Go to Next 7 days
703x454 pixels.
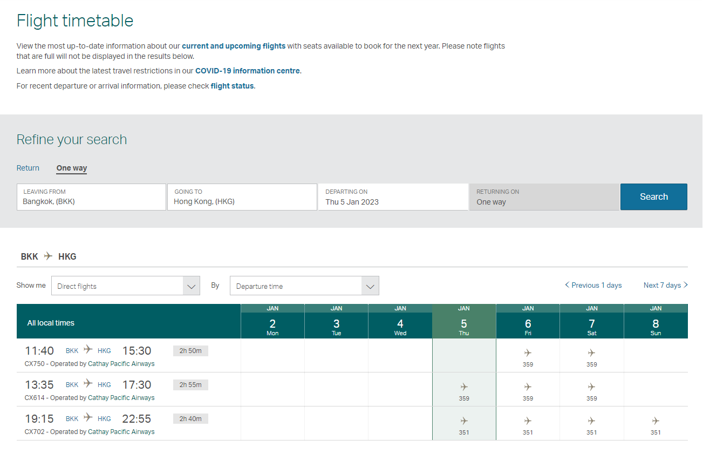point(662,285)
